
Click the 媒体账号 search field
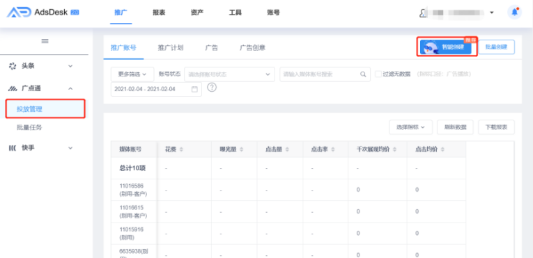pyautogui.click(x=325, y=74)
